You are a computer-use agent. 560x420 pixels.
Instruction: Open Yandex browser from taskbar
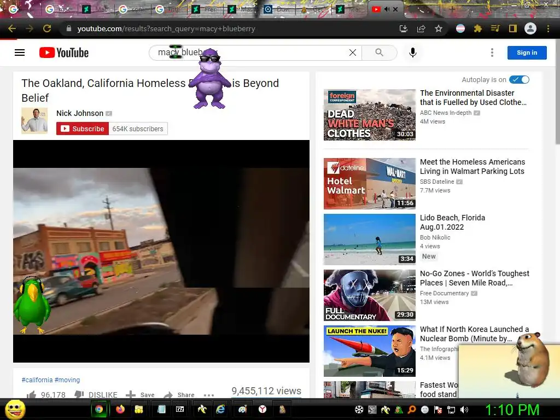262,409
